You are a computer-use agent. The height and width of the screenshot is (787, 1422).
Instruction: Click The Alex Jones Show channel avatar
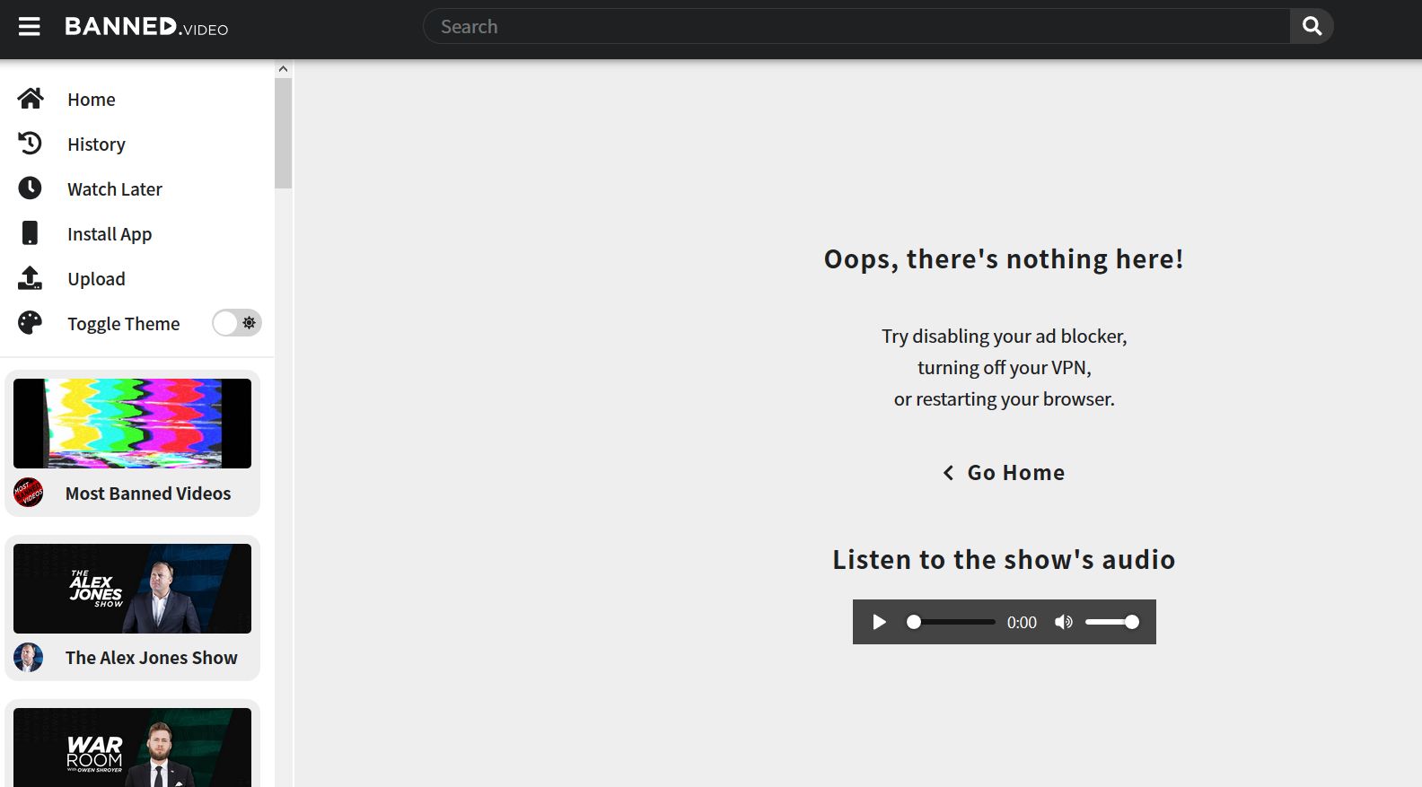(29, 658)
